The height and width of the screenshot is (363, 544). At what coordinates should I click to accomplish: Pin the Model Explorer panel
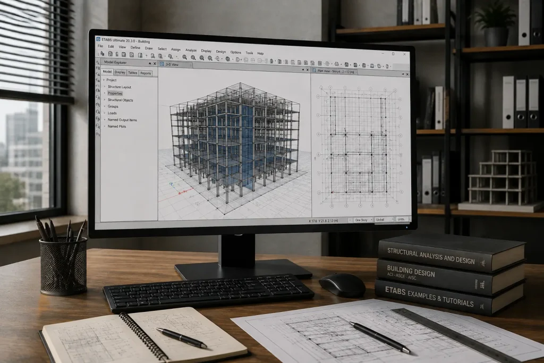(x=150, y=63)
